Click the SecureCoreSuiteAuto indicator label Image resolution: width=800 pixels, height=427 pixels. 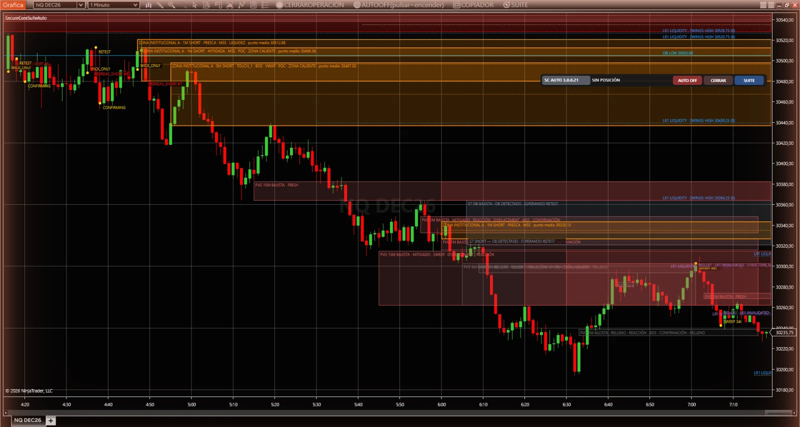[x=26, y=18]
